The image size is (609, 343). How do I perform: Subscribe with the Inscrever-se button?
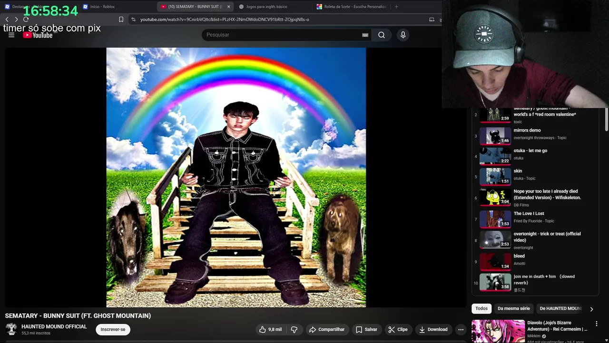point(113,329)
